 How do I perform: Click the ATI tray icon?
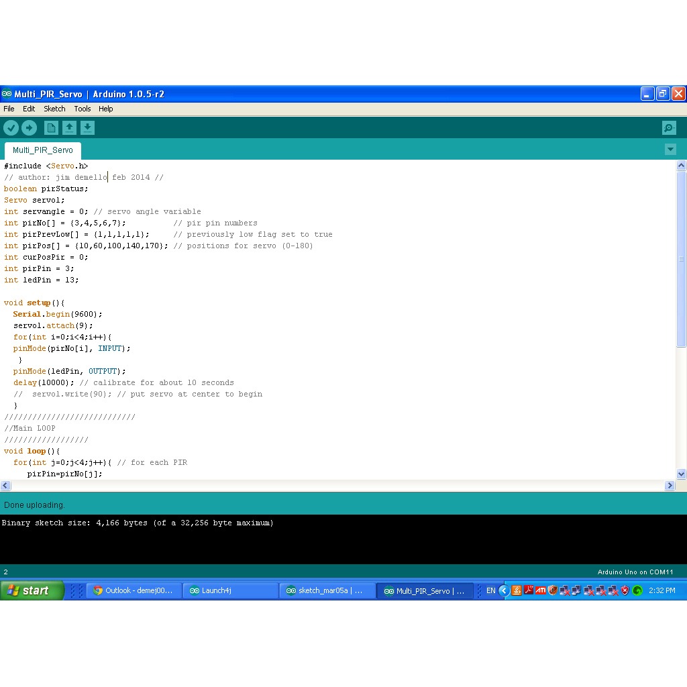tap(541, 590)
